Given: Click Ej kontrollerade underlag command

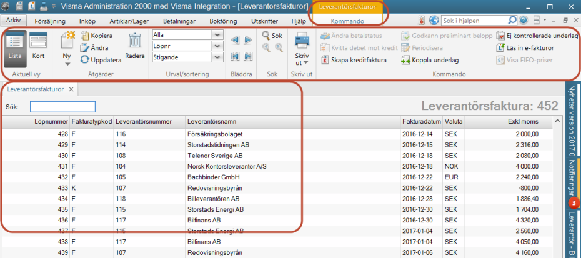Looking at the screenshot, I should (537, 36).
